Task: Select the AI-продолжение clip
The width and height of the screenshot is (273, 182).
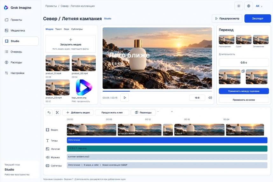Action: (x=140, y=129)
